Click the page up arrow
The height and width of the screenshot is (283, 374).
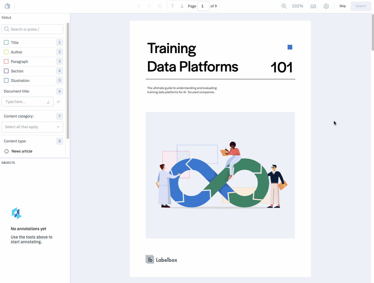click(172, 6)
